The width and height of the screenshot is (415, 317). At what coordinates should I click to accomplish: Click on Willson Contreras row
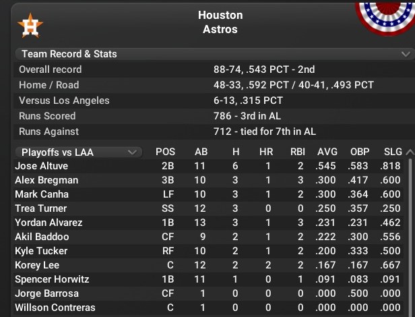point(55,308)
